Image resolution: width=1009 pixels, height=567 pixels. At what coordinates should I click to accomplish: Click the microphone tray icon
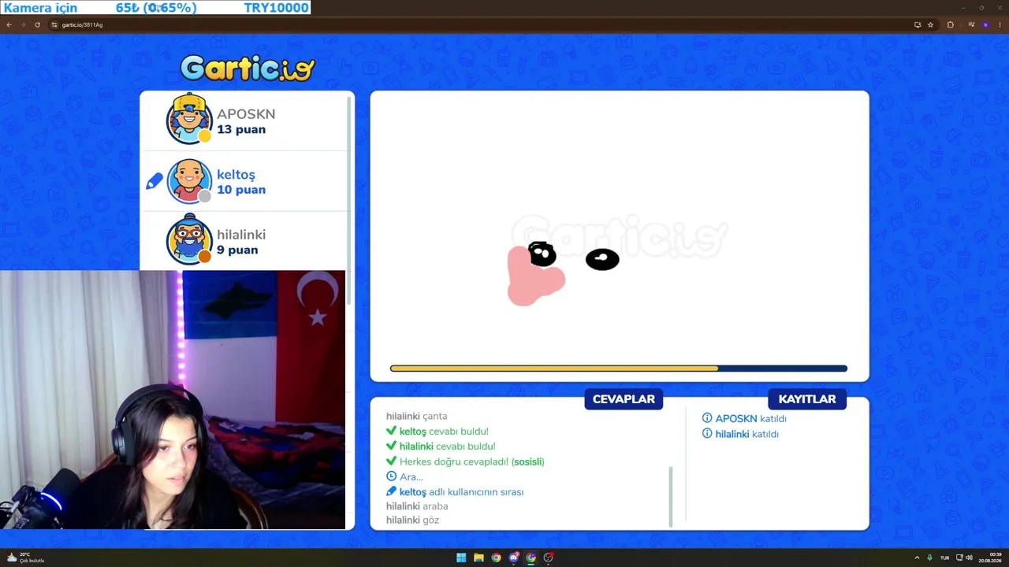[x=930, y=558]
